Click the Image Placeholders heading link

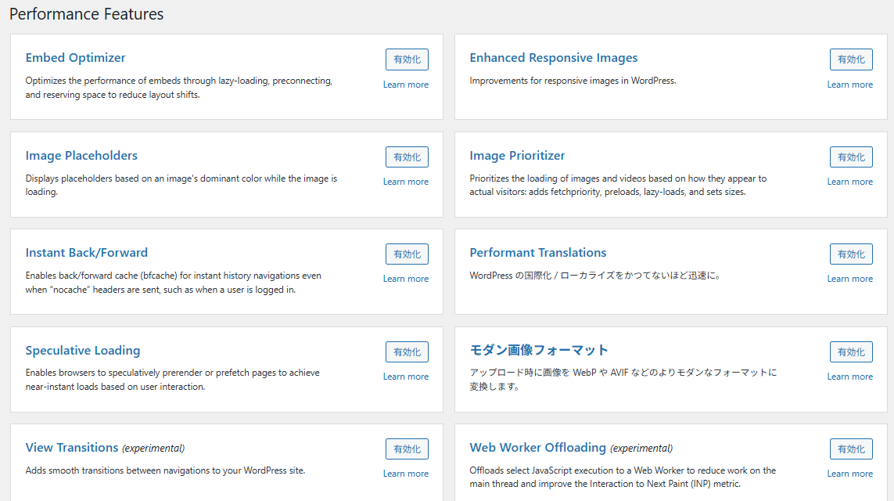point(81,156)
